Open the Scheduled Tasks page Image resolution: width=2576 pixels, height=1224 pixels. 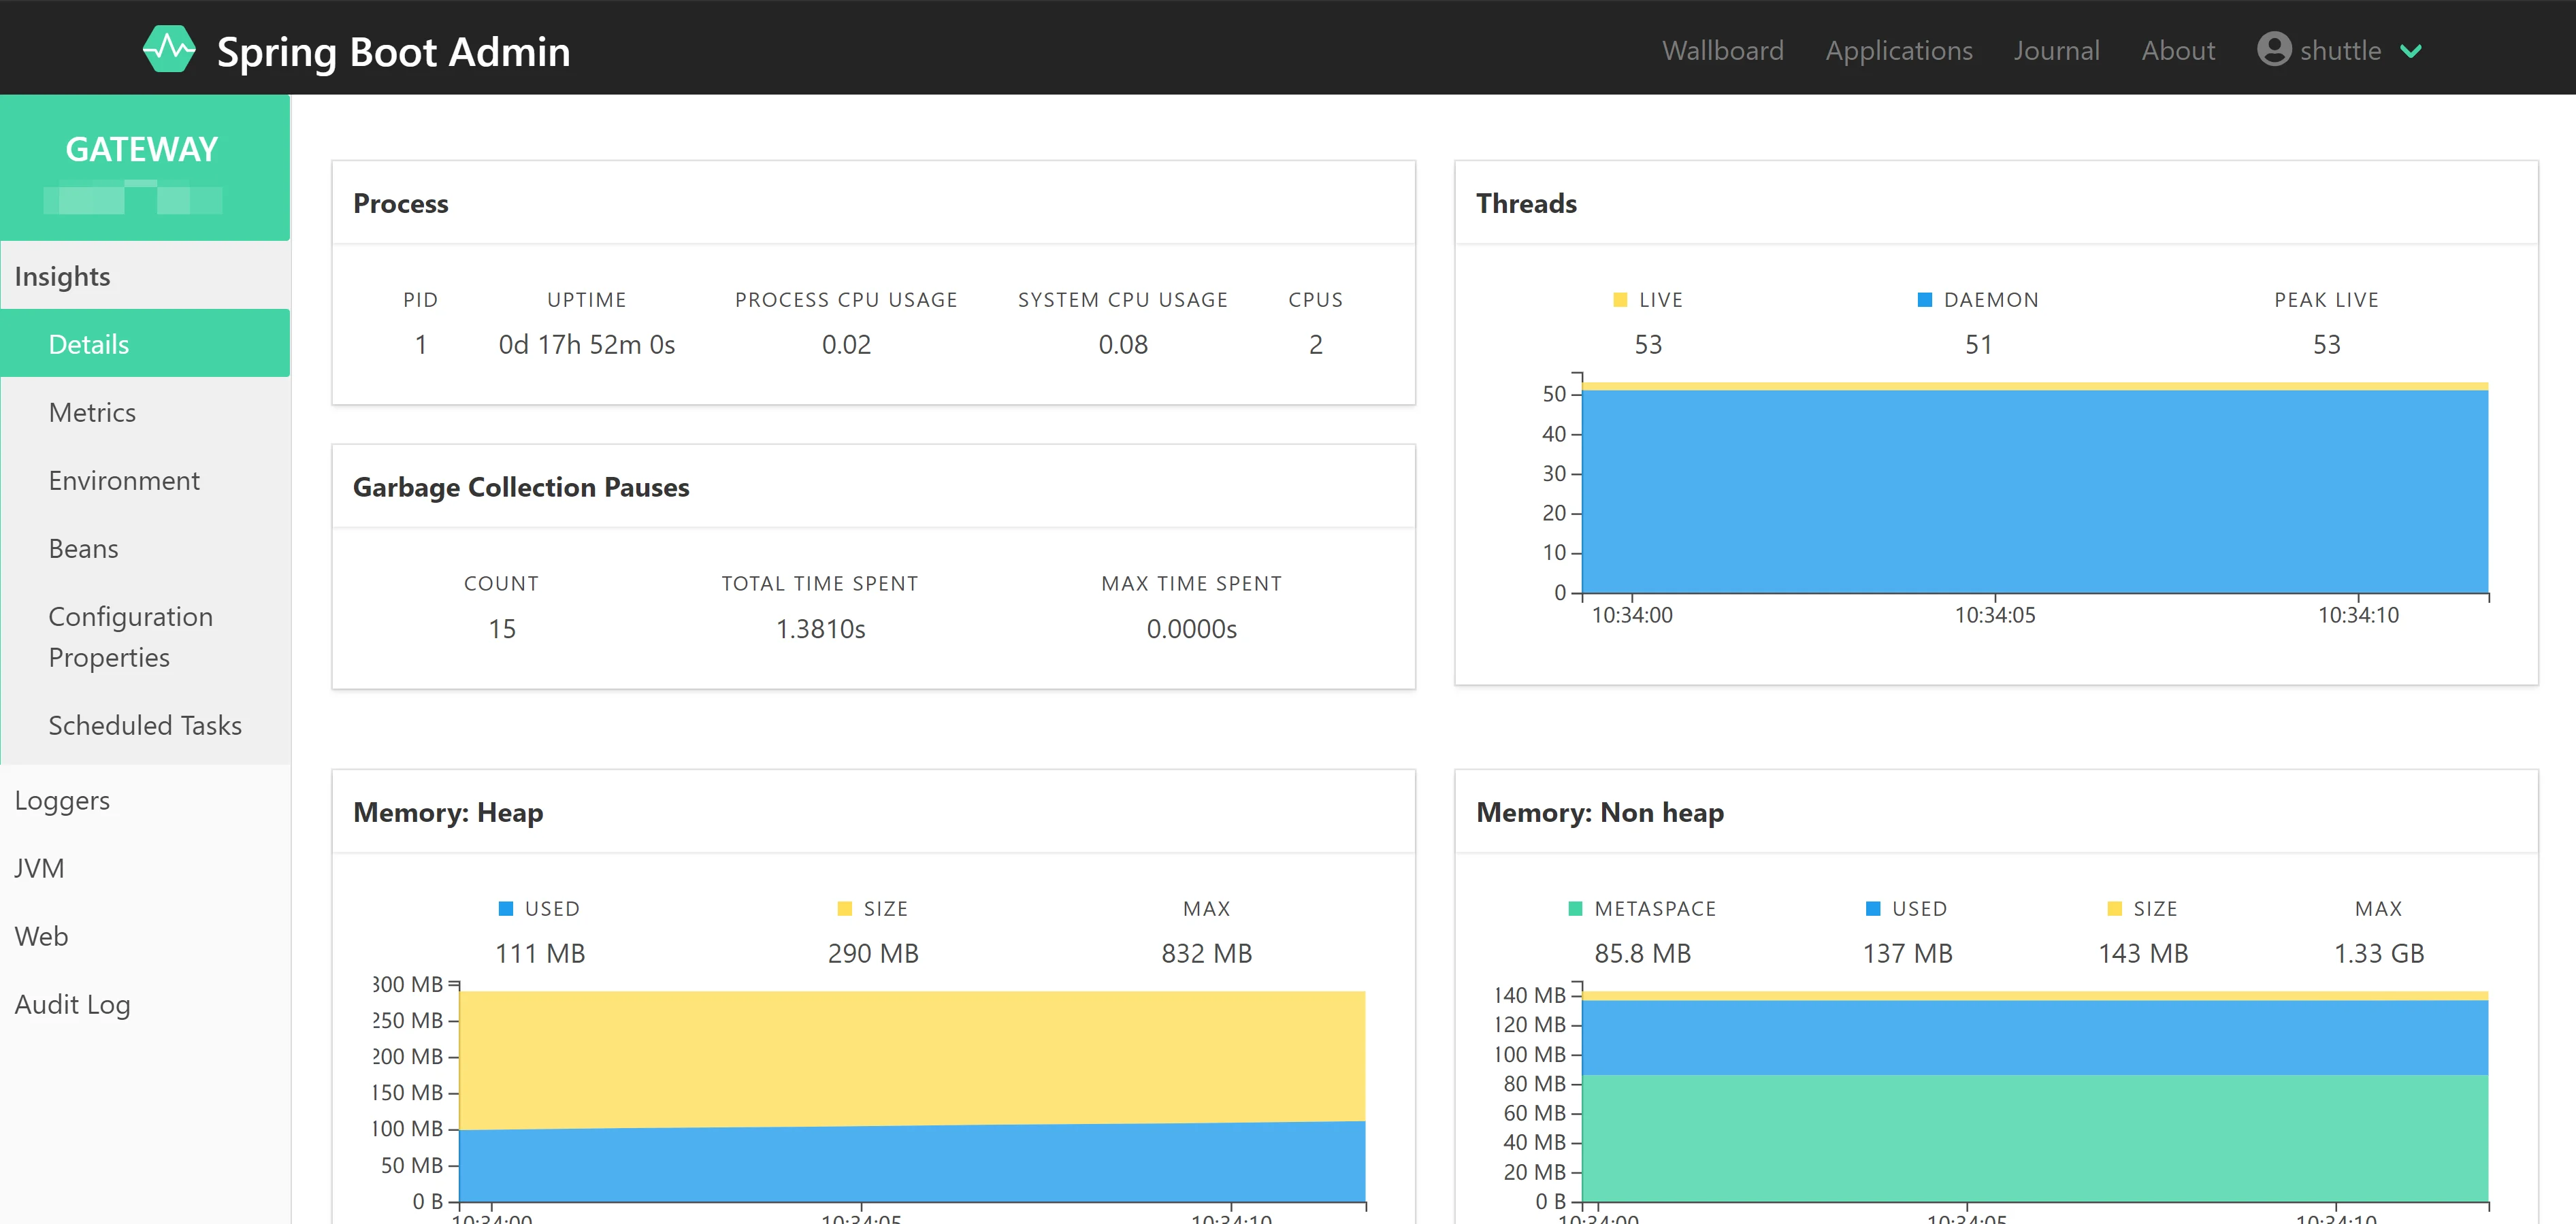point(145,725)
